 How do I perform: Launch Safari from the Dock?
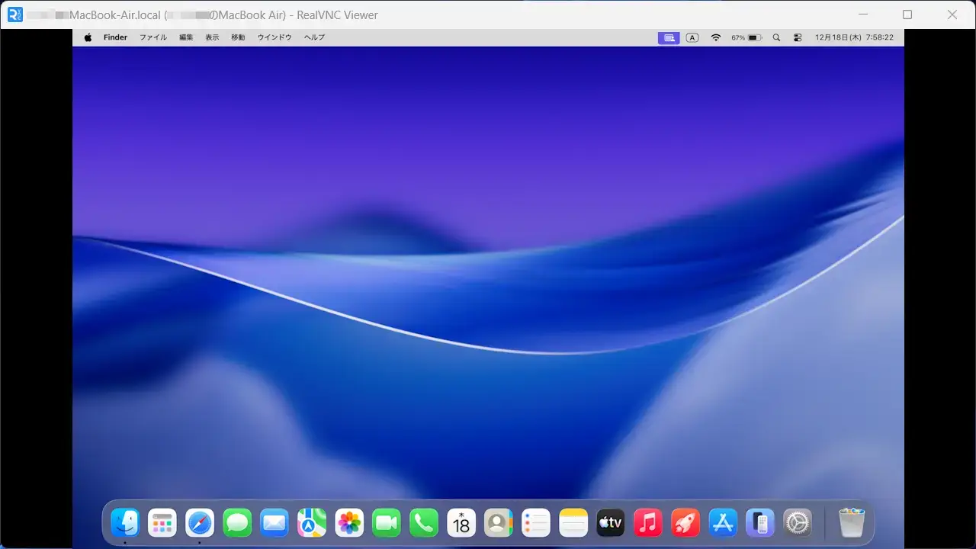200,523
